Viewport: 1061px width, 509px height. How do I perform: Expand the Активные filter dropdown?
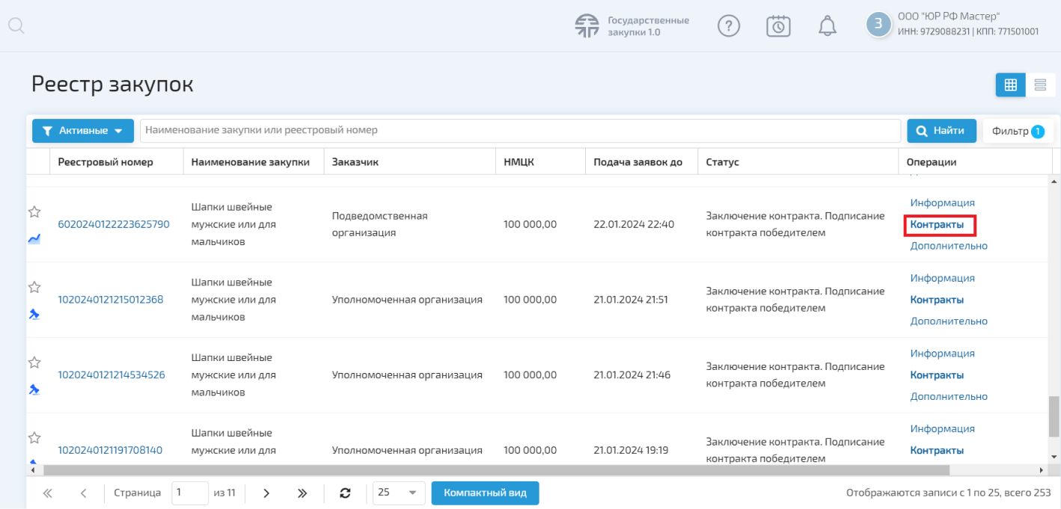(82, 131)
